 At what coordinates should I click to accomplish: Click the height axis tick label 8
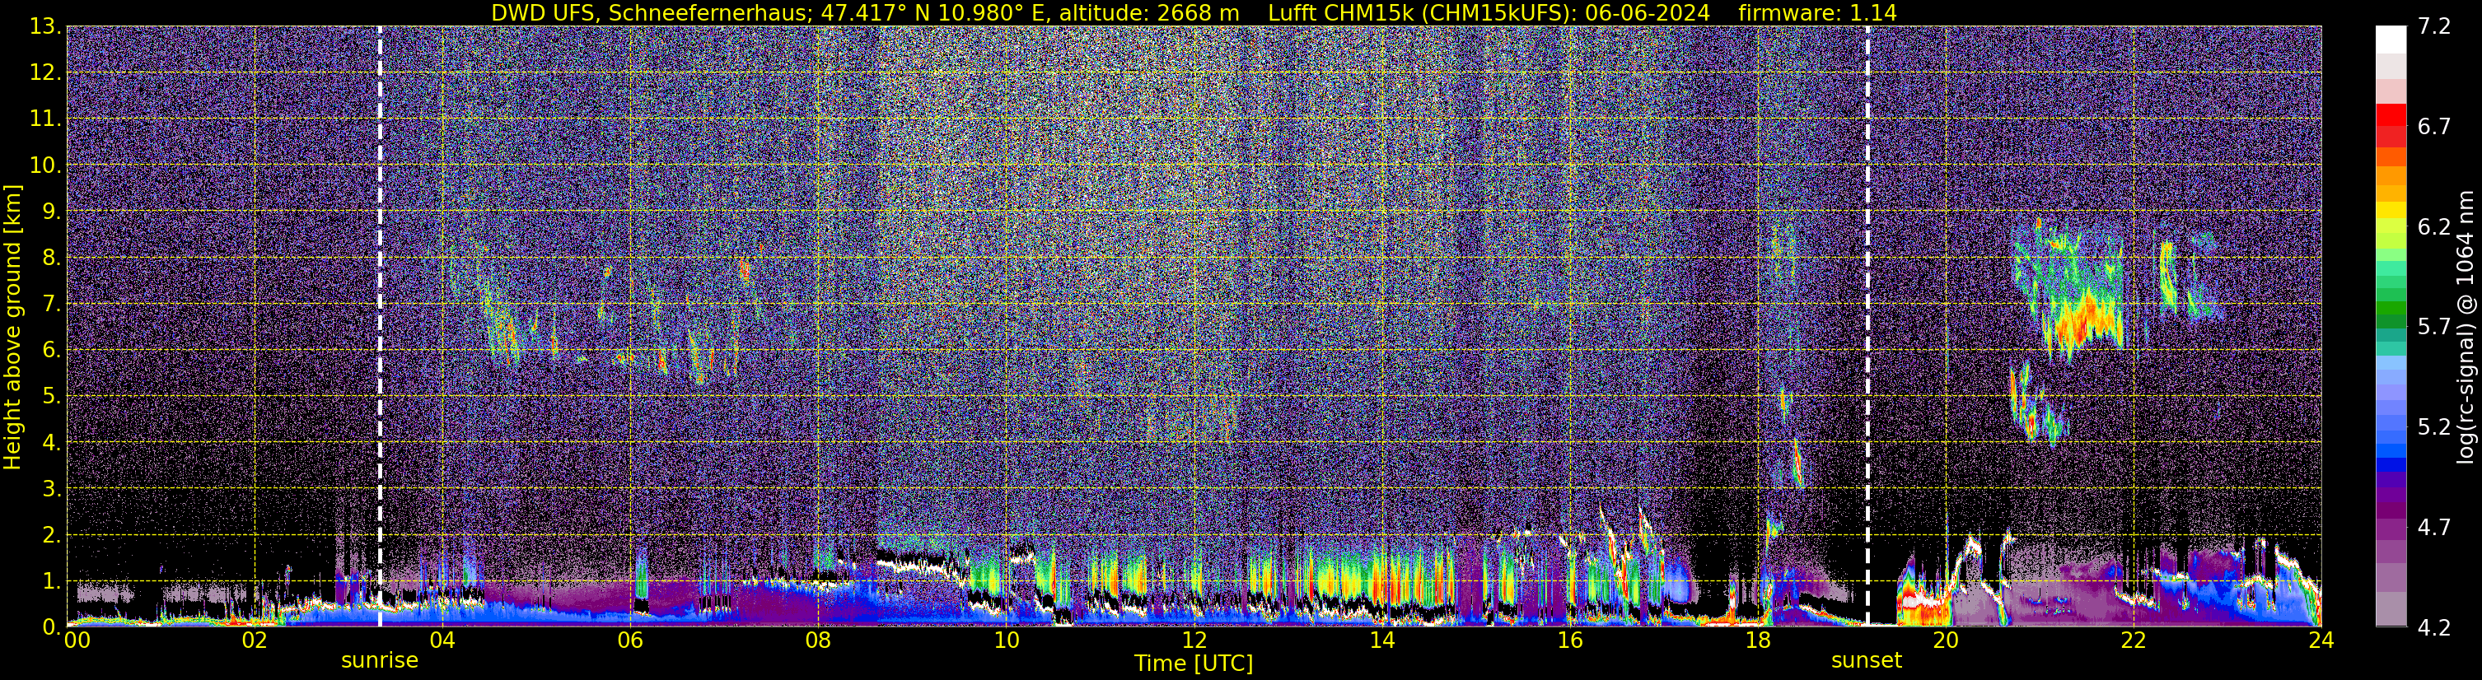51,257
